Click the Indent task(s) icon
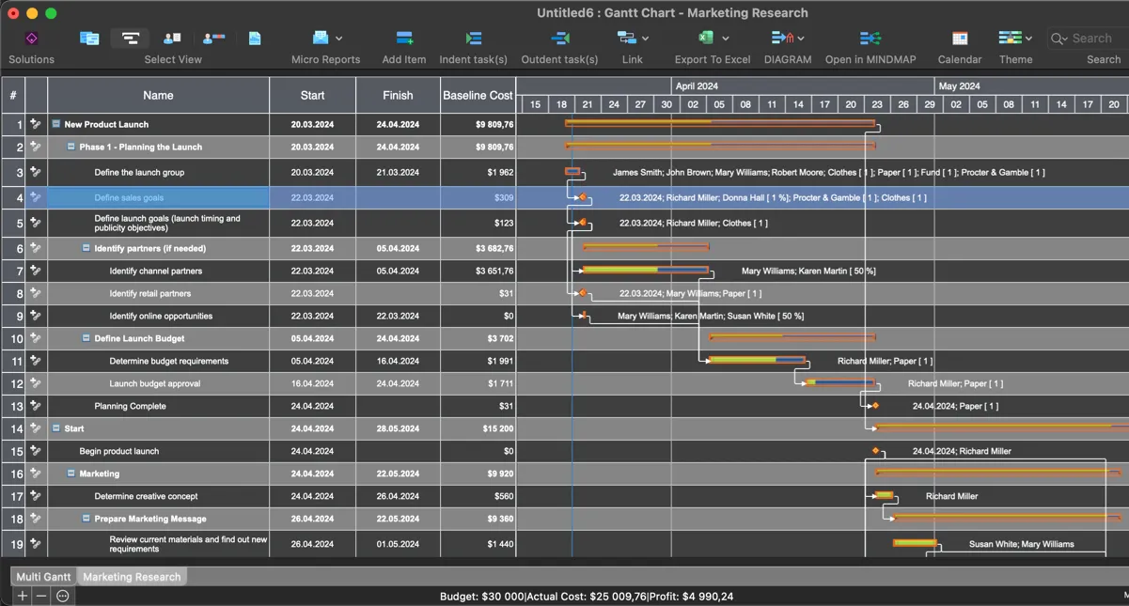1129x606 pixels. [474, 39]
